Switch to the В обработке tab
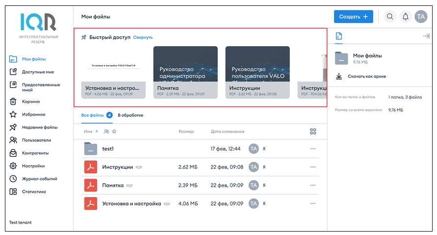437x235 pixels. tap(130, 115)
